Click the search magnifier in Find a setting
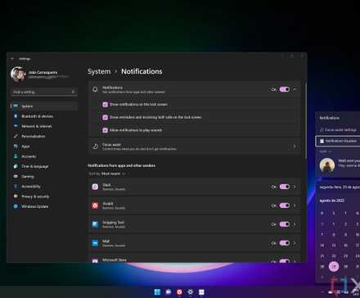Screen dimensions: 360x298 coord(73,92)
